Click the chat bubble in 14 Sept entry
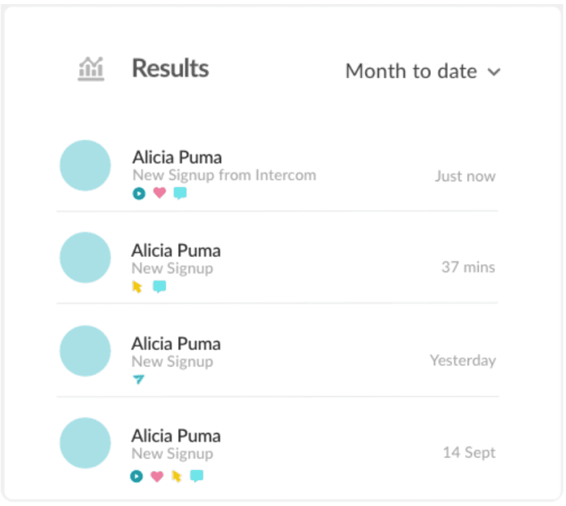The height and width of the screenshot is (506, 566). (x=197, y=476)
